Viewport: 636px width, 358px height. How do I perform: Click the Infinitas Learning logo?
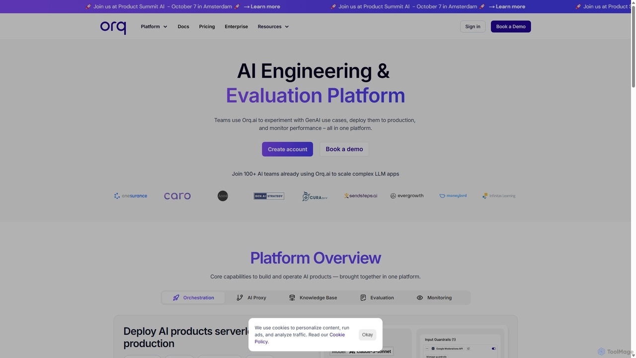pyautogui.click(x=499, y=196)
